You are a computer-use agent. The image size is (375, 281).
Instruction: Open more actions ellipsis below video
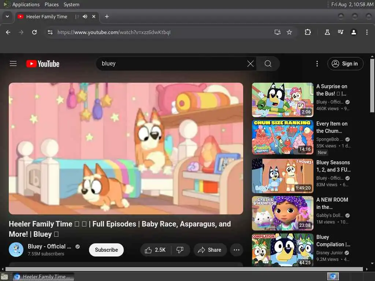point(236,250)
